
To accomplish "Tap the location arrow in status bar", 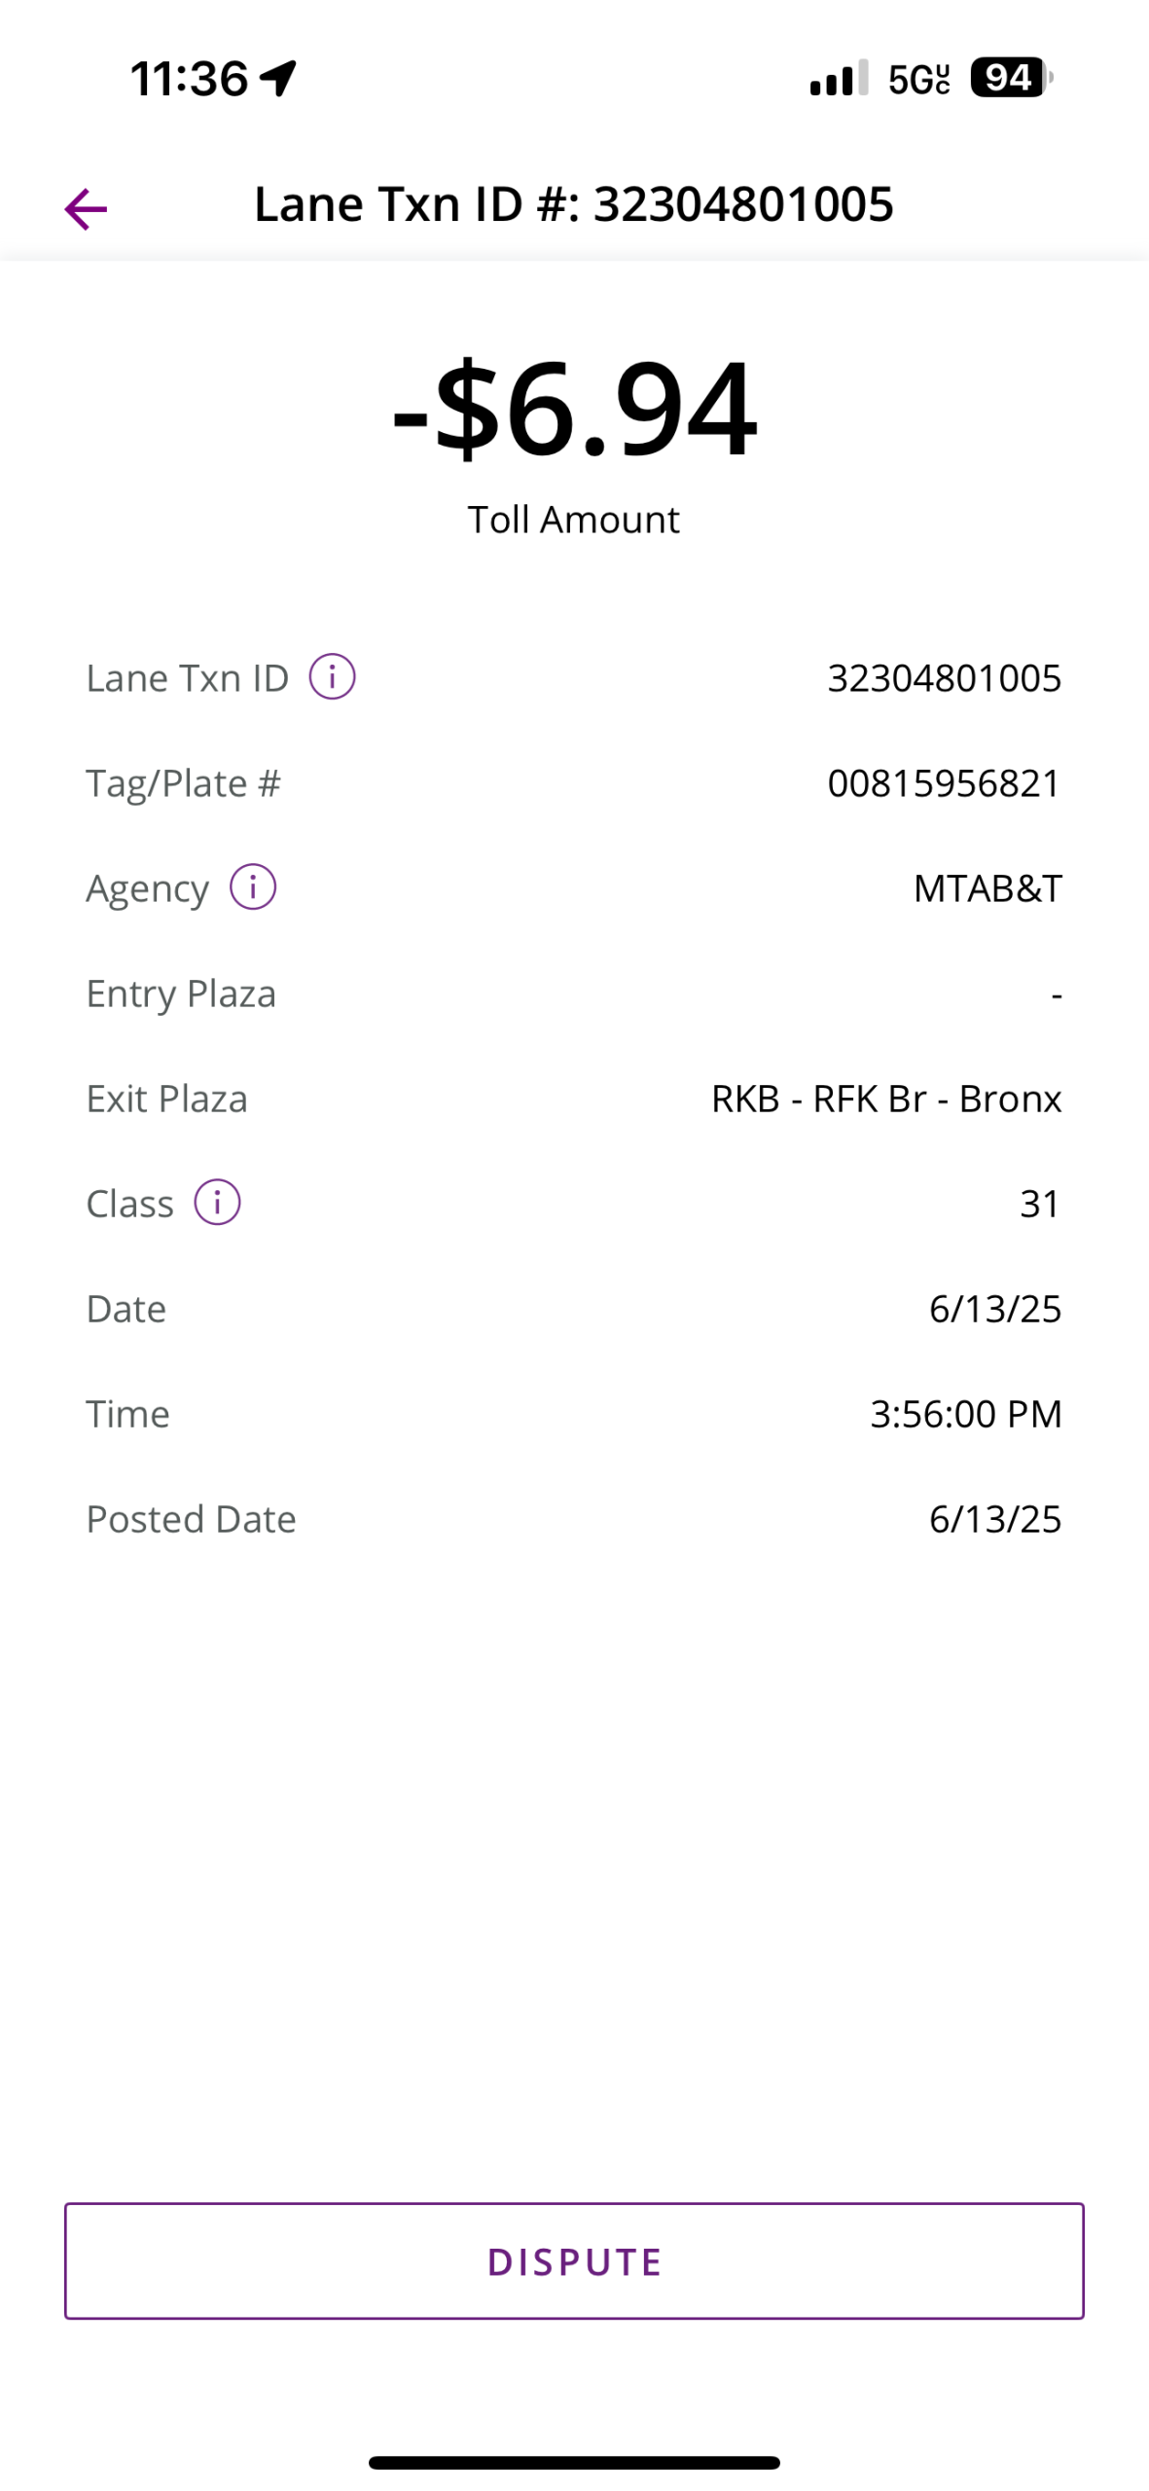I will 278,78.
